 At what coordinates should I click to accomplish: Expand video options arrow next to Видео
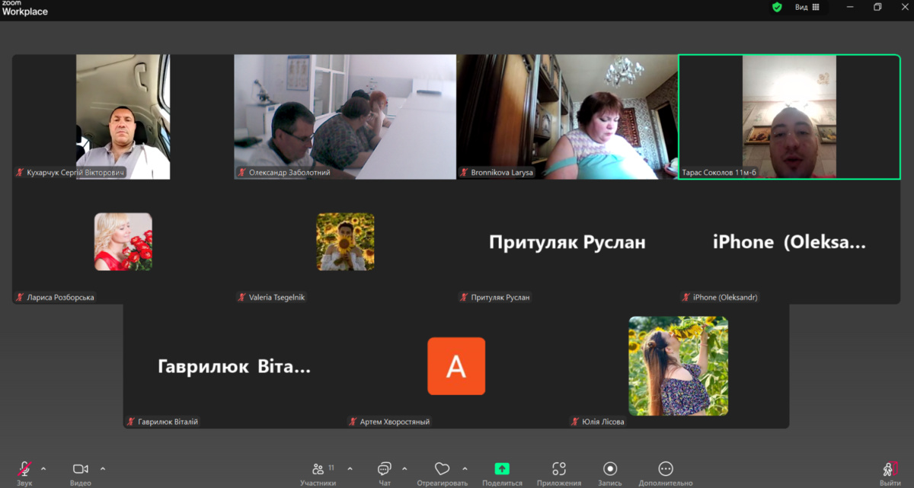(103, 469)
